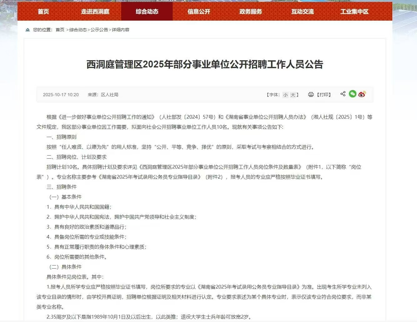This screenshot has width=417, height=322.
Task: Click 公示公告 in the breadcrumb trail
Action: point(99,30)
